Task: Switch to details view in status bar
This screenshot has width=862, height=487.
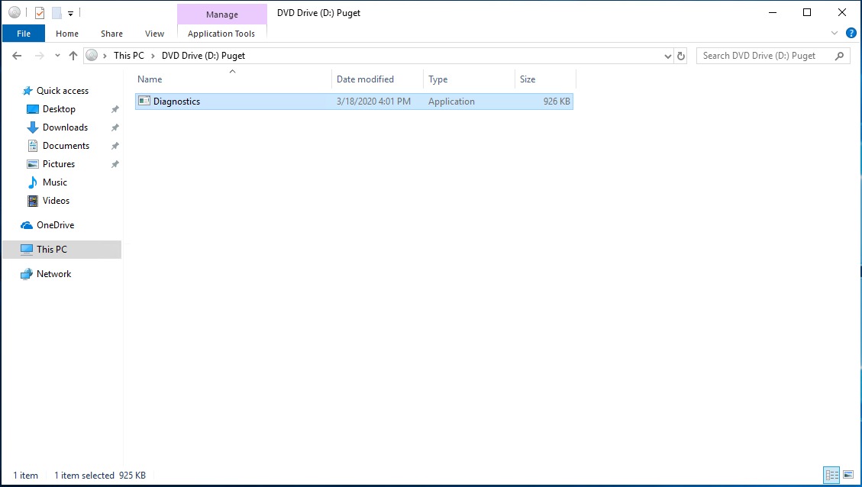Action: 831,475
